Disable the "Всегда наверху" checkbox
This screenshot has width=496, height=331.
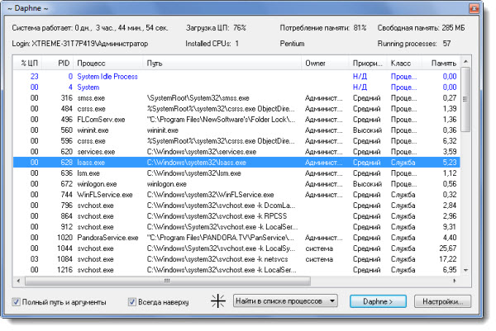pyautogui.click(x=132, y=302)
